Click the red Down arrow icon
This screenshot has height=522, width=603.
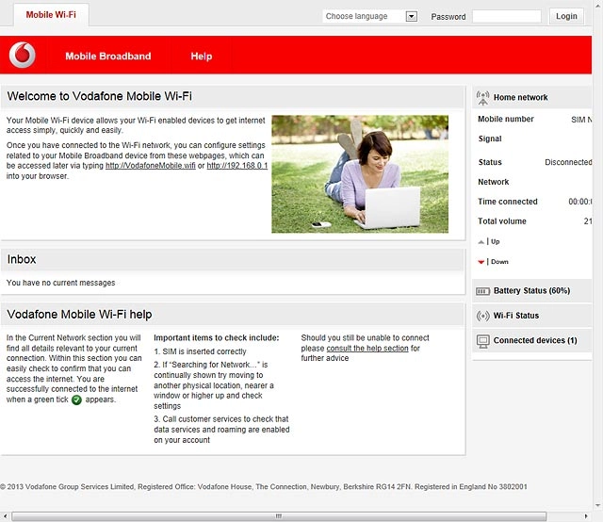tap(481, 262)
